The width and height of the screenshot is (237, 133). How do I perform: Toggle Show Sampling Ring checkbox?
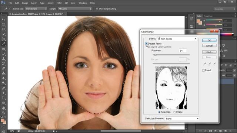(x=97, y=8)
